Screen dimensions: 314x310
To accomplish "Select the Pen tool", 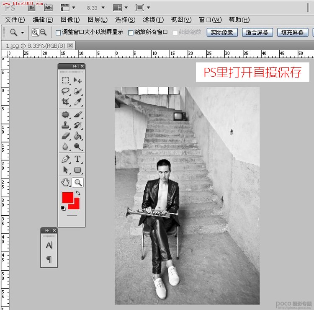I will [x=65, y=159].
